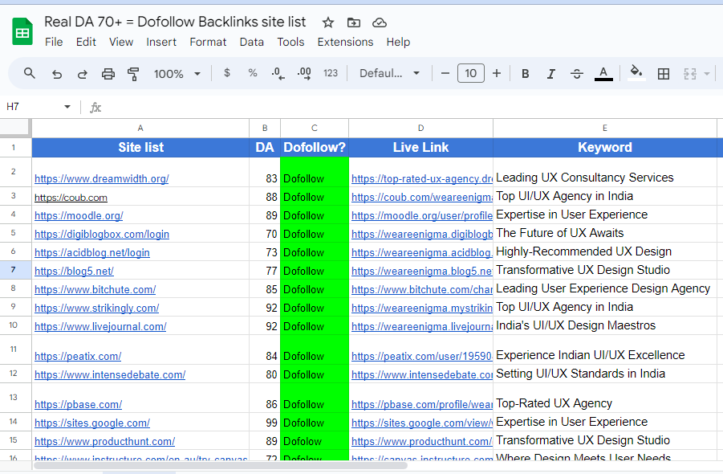Click Decrease decimal places icon
Image resolution: width=723 pixels, height=474 pixels.
pyautogui.click(x=278, y=73)
